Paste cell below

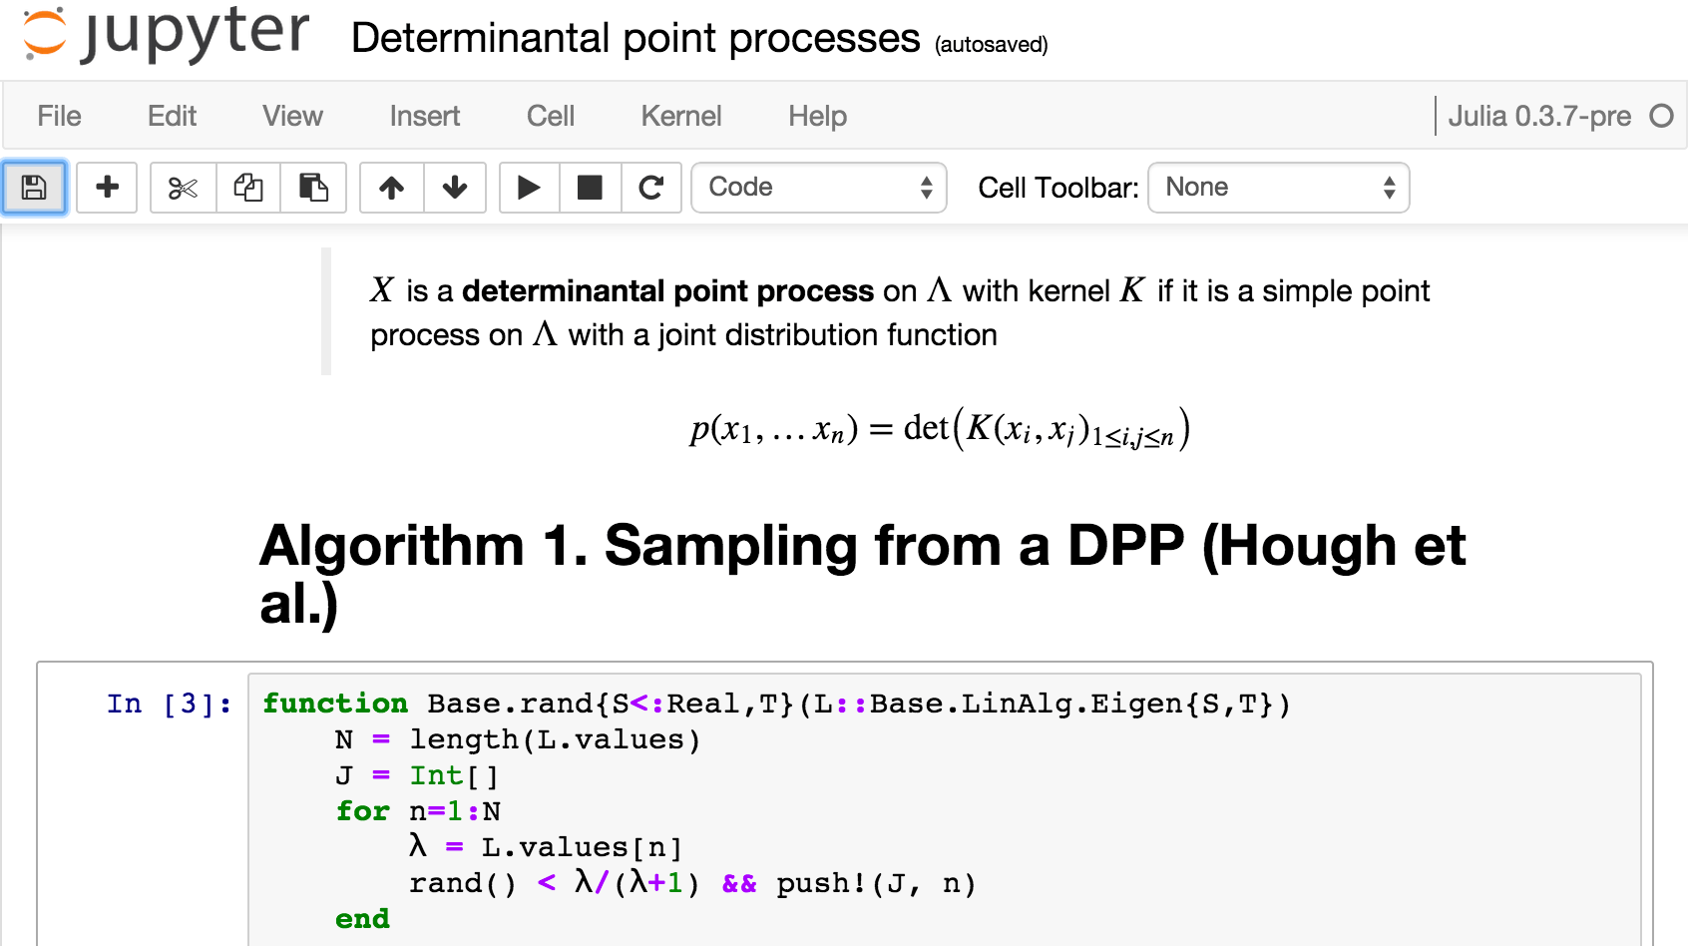pyautogui.click(x=314, y=188)
